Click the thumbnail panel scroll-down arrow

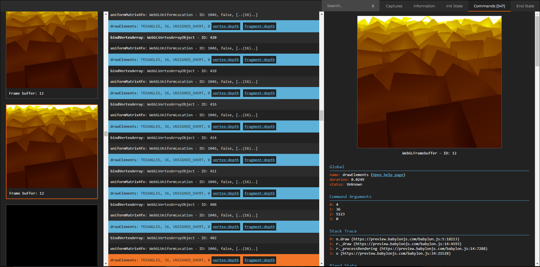pos(106,264)
